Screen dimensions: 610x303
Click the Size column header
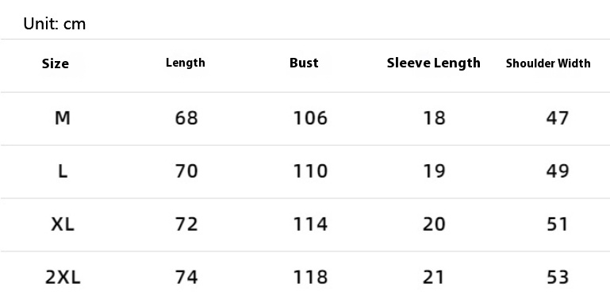56,63
